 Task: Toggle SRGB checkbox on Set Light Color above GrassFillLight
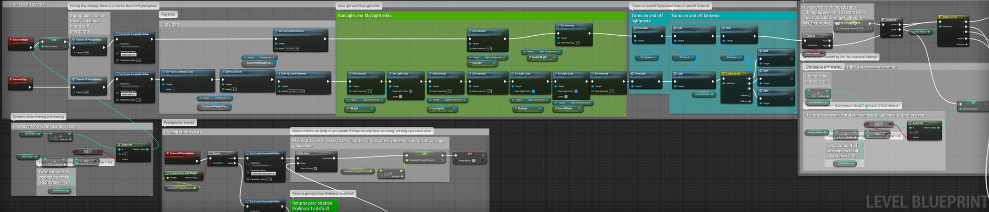pyautogui.click(x=566, y=97)
